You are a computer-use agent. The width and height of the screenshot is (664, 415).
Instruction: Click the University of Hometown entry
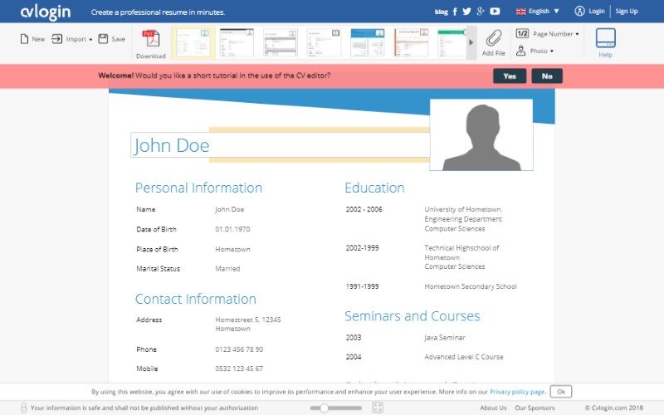[x=463, y=219]
